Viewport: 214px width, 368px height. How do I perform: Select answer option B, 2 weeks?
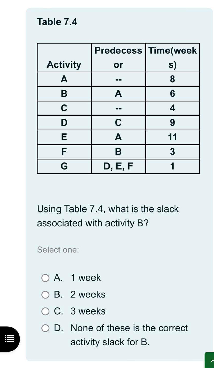coord(45,295)
